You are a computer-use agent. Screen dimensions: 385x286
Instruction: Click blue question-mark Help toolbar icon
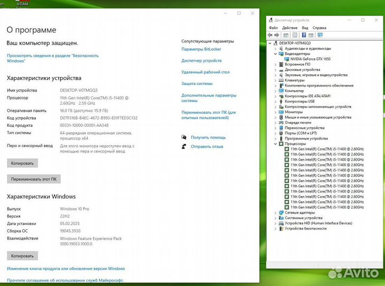pyautogui.click(x=304, y=35)
